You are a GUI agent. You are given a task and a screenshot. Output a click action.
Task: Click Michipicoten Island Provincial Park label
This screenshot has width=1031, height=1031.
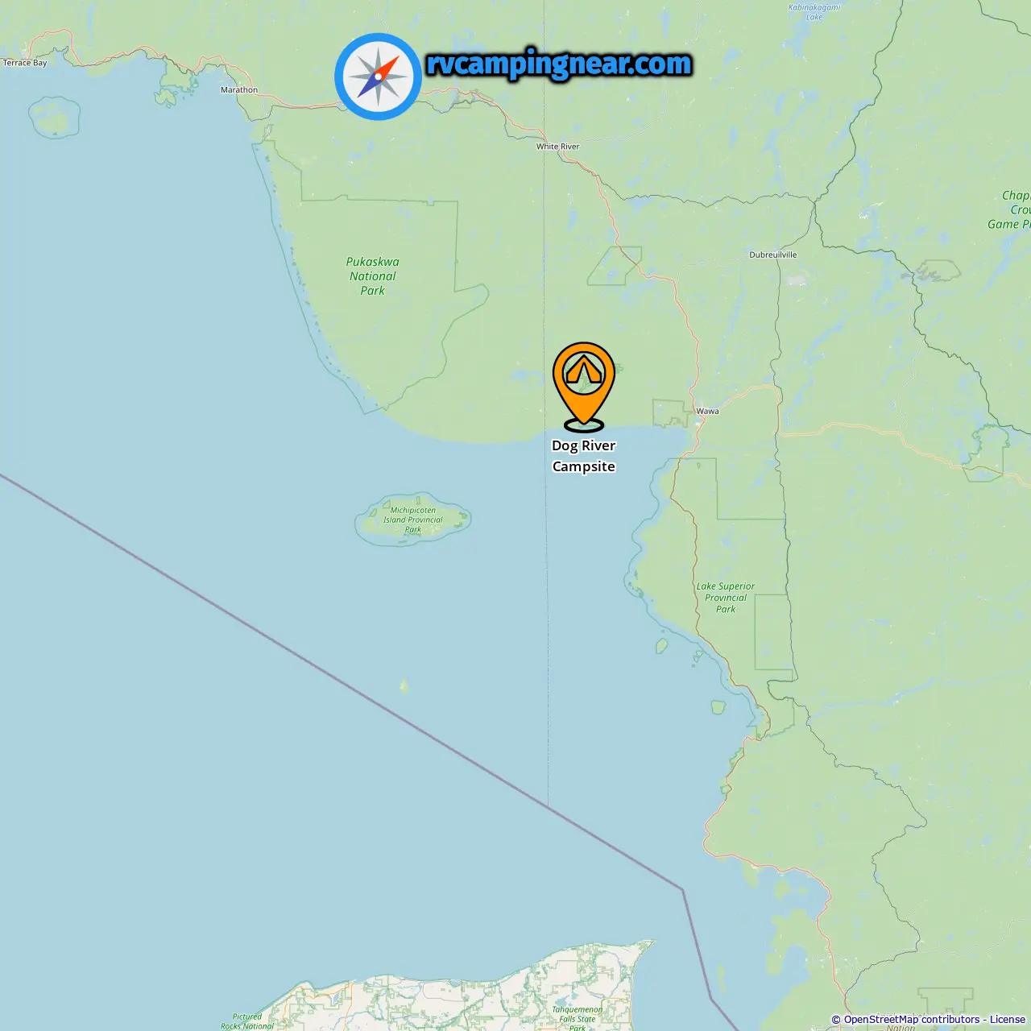pyautogui.click(x=413, y=520)
